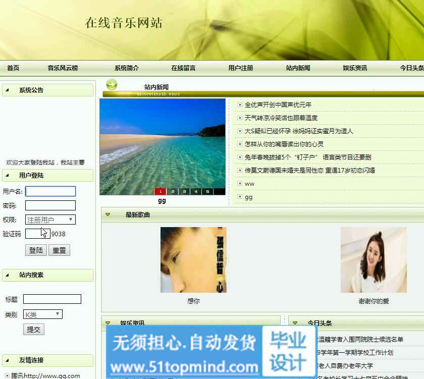
Task: Go to 首页 in the navigation bar
Action: coord(13,68)
